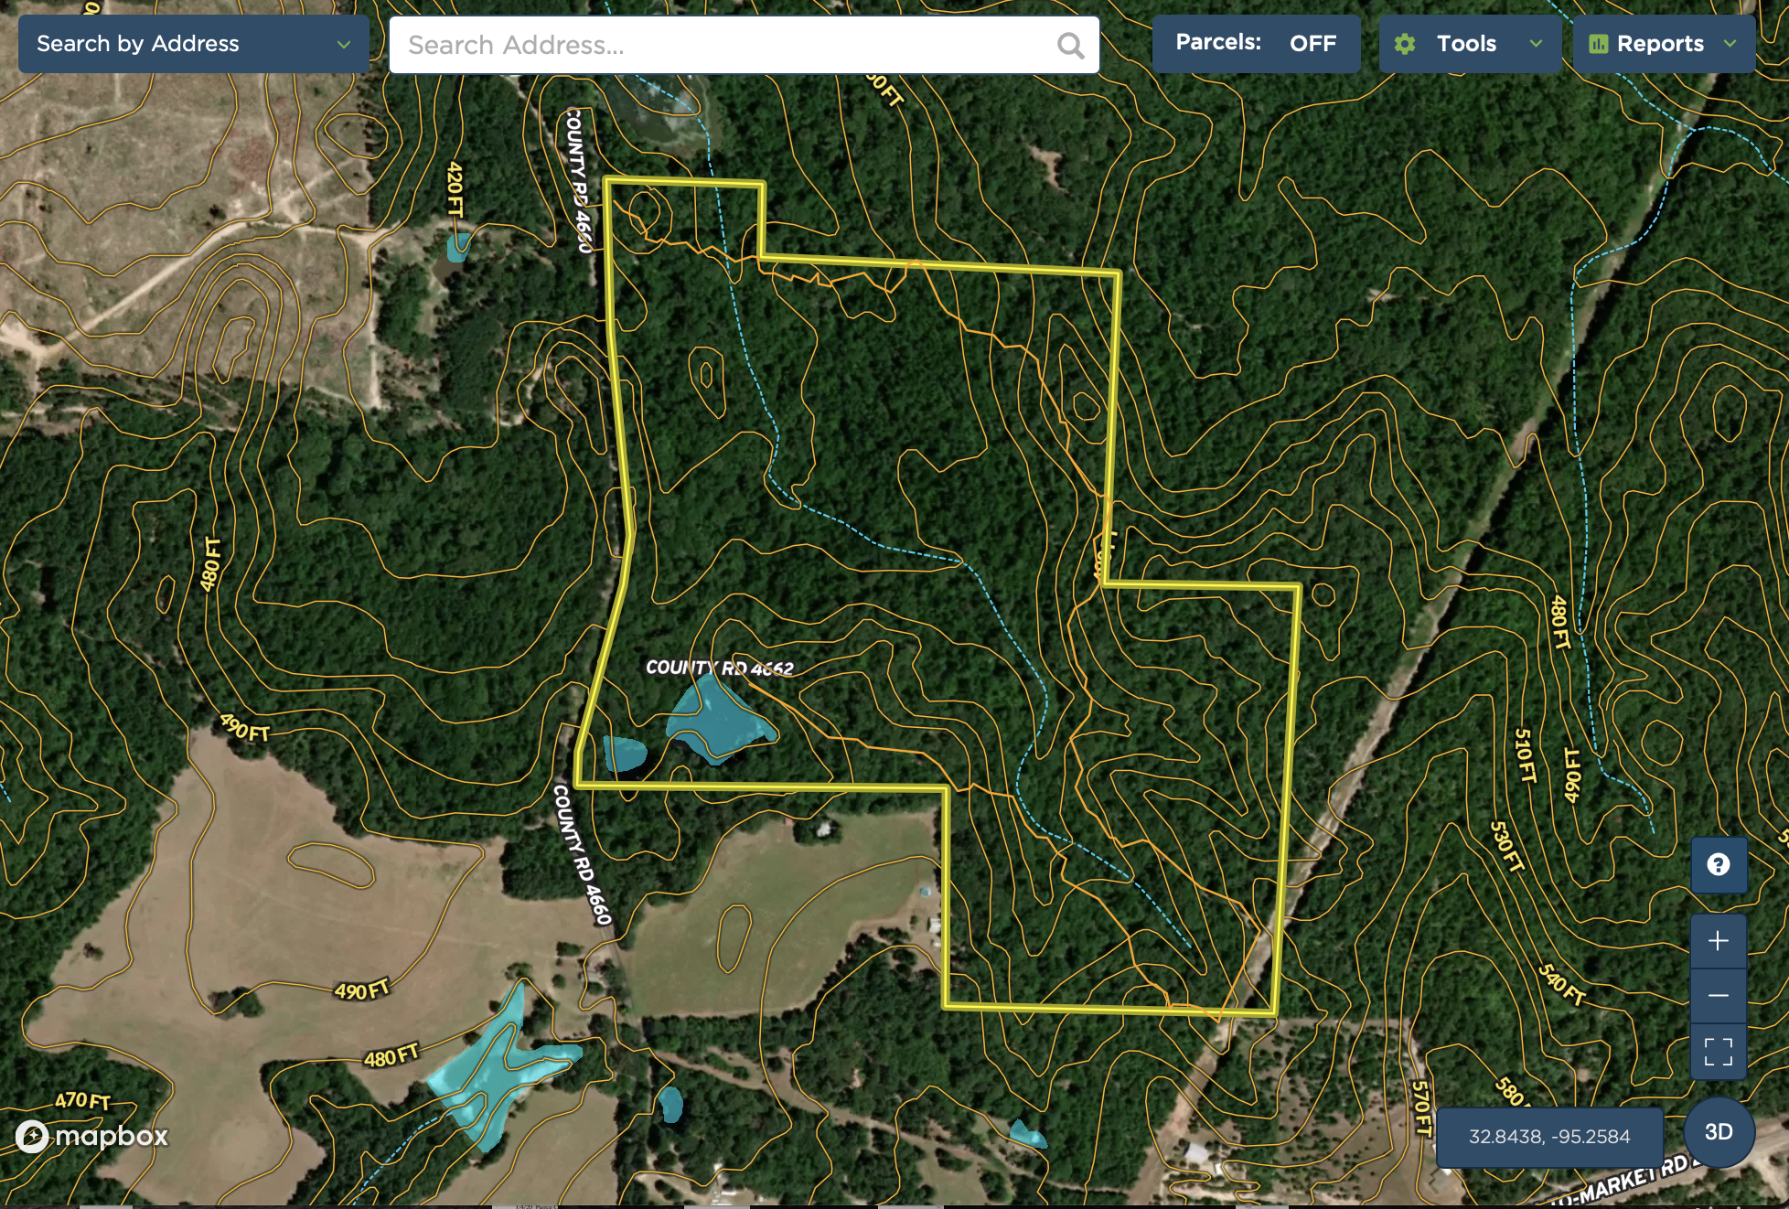Open the Tools menu
The image size is (1789, 1209).
coord(1470,43)
